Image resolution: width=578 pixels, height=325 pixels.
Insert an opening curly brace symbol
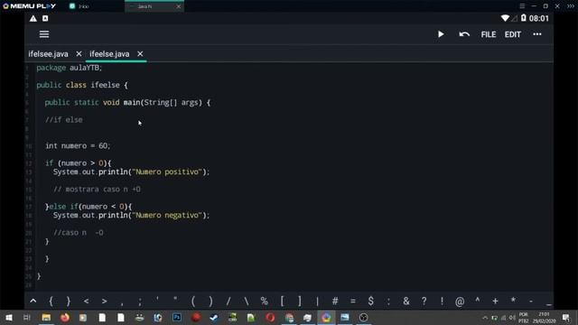click(51, 301)
